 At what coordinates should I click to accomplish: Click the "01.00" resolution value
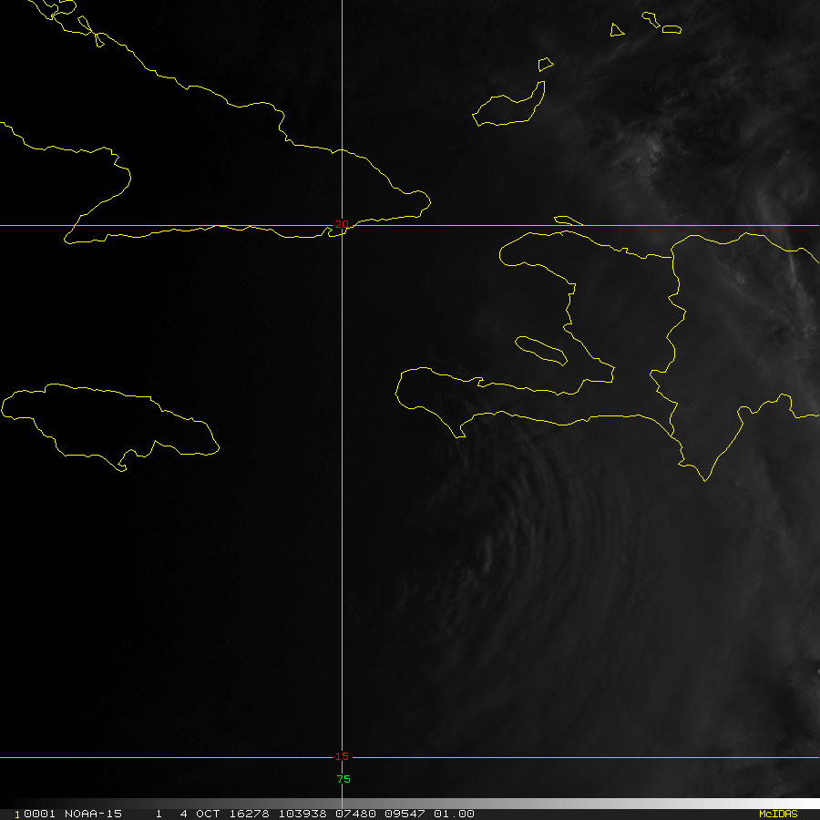454,814
